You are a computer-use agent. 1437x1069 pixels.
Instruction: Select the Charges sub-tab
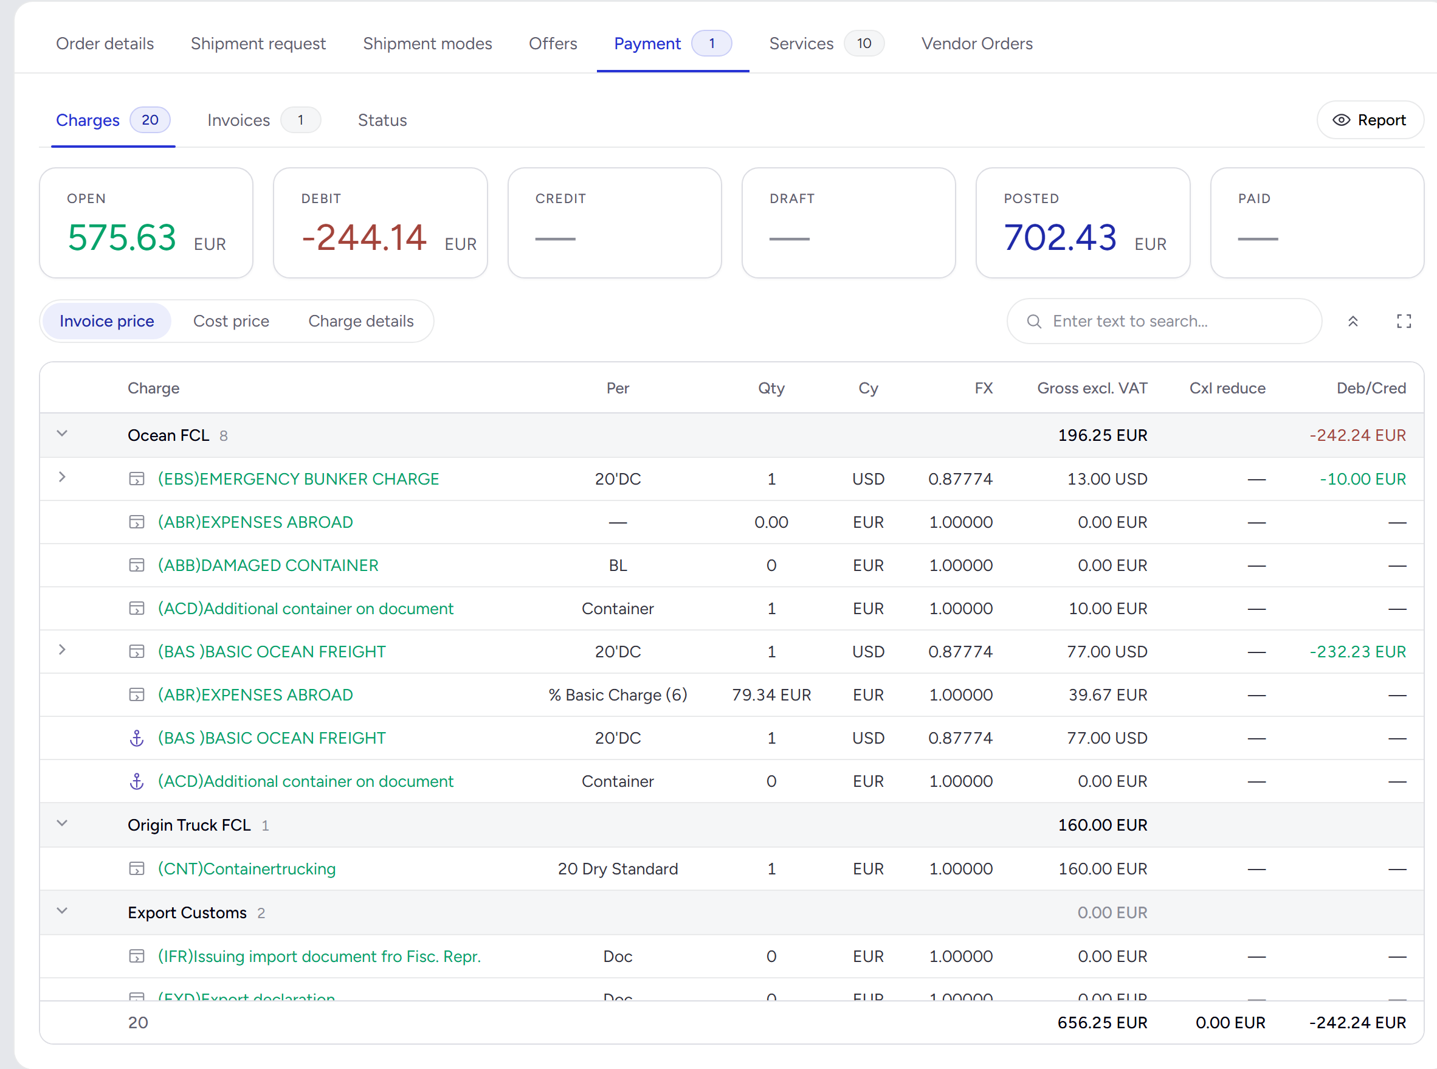pos(112,120)
